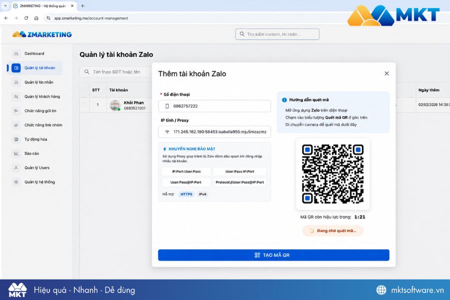
Task: Click the top Tìm kiếm content search box
Action: [277, 34]
